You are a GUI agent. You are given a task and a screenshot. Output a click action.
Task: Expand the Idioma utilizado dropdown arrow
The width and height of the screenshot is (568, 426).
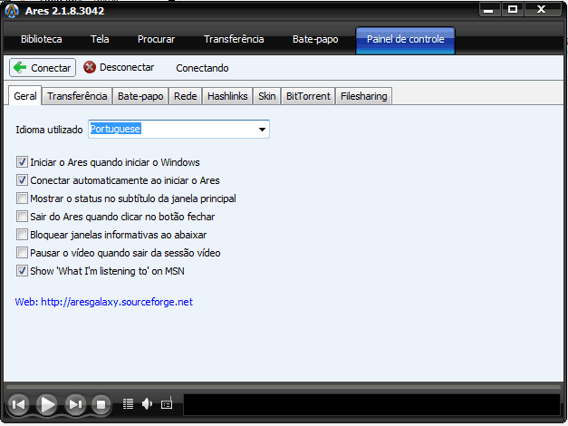[x=262, y=129]
